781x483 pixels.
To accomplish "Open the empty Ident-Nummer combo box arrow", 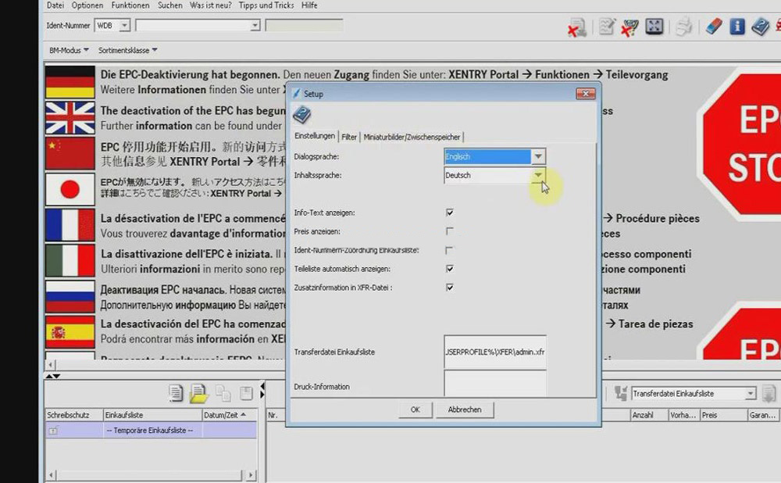I will coord(255,26).
